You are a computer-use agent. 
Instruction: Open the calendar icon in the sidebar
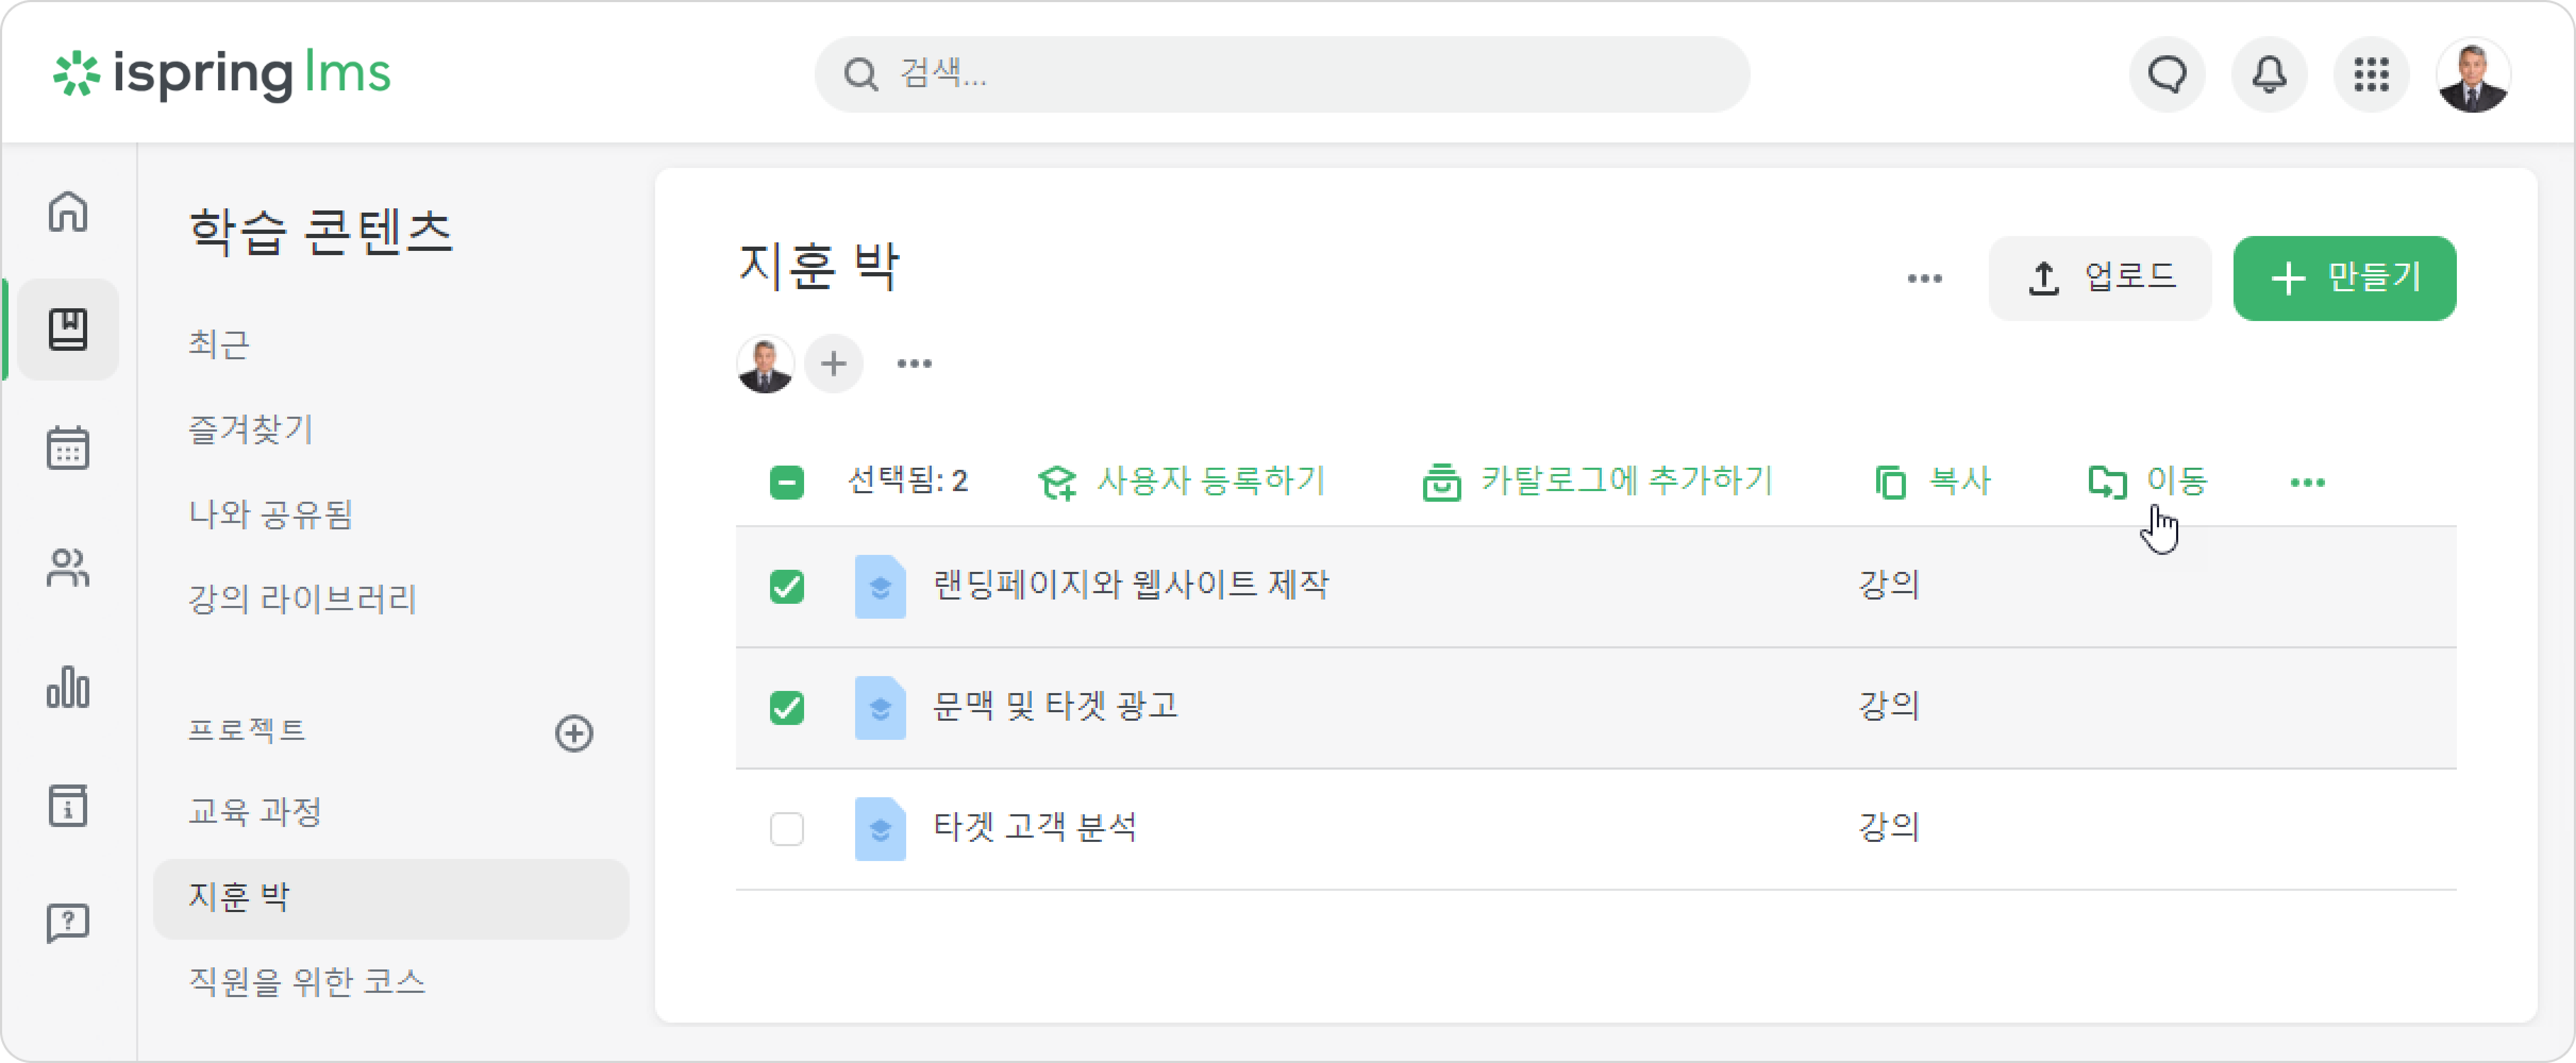click(x=68, y=448)
